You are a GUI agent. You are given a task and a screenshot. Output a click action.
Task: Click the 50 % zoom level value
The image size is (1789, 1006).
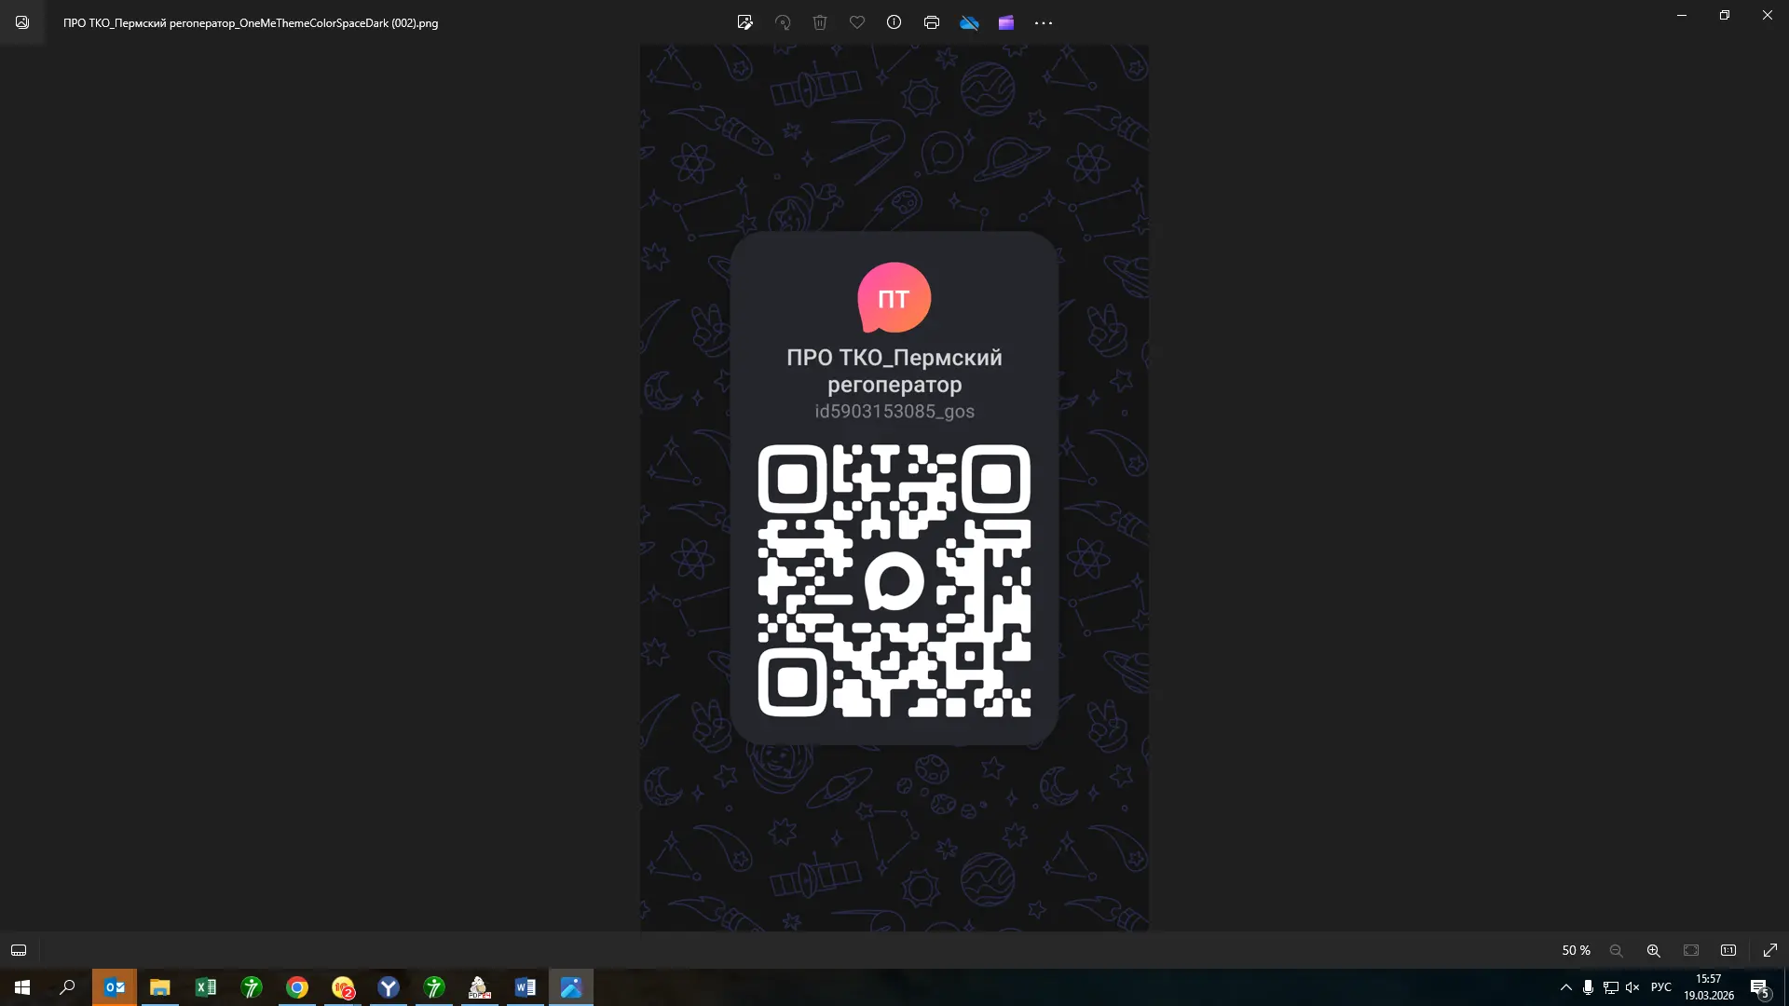click(1577, 950)
